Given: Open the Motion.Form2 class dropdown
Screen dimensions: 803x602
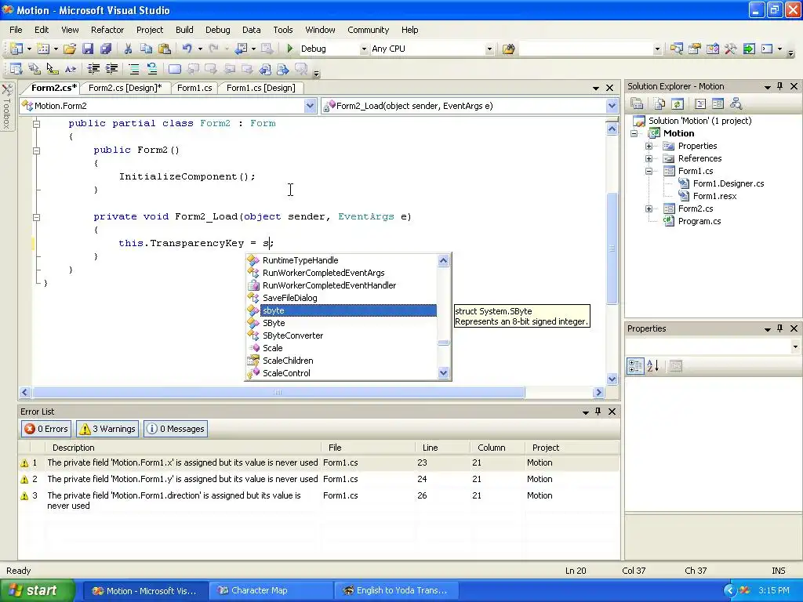Looking at the screenshot, I should [x=310, y=106].
